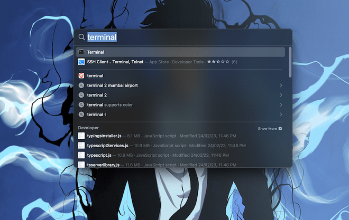The height and width of the screenshot is (220, 349).
Task: Click file icon of typescriptServices.js
Action: pos(81,146)
